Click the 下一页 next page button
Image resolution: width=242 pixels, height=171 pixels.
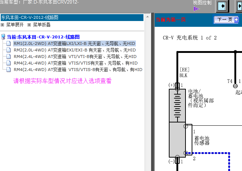226,20
